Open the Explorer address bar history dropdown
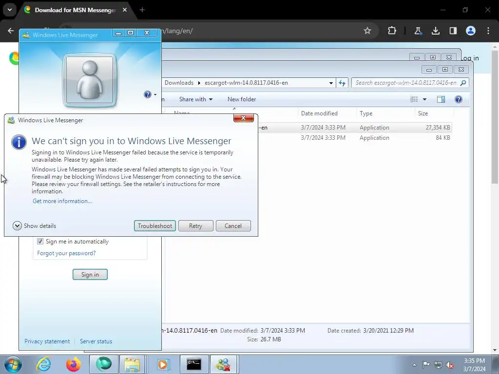The image size is (499, 374). (x=331, y=83)
